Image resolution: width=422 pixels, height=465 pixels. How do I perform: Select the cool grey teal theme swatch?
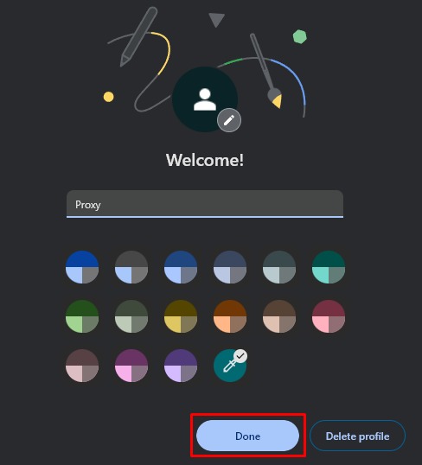click(279, 267)
